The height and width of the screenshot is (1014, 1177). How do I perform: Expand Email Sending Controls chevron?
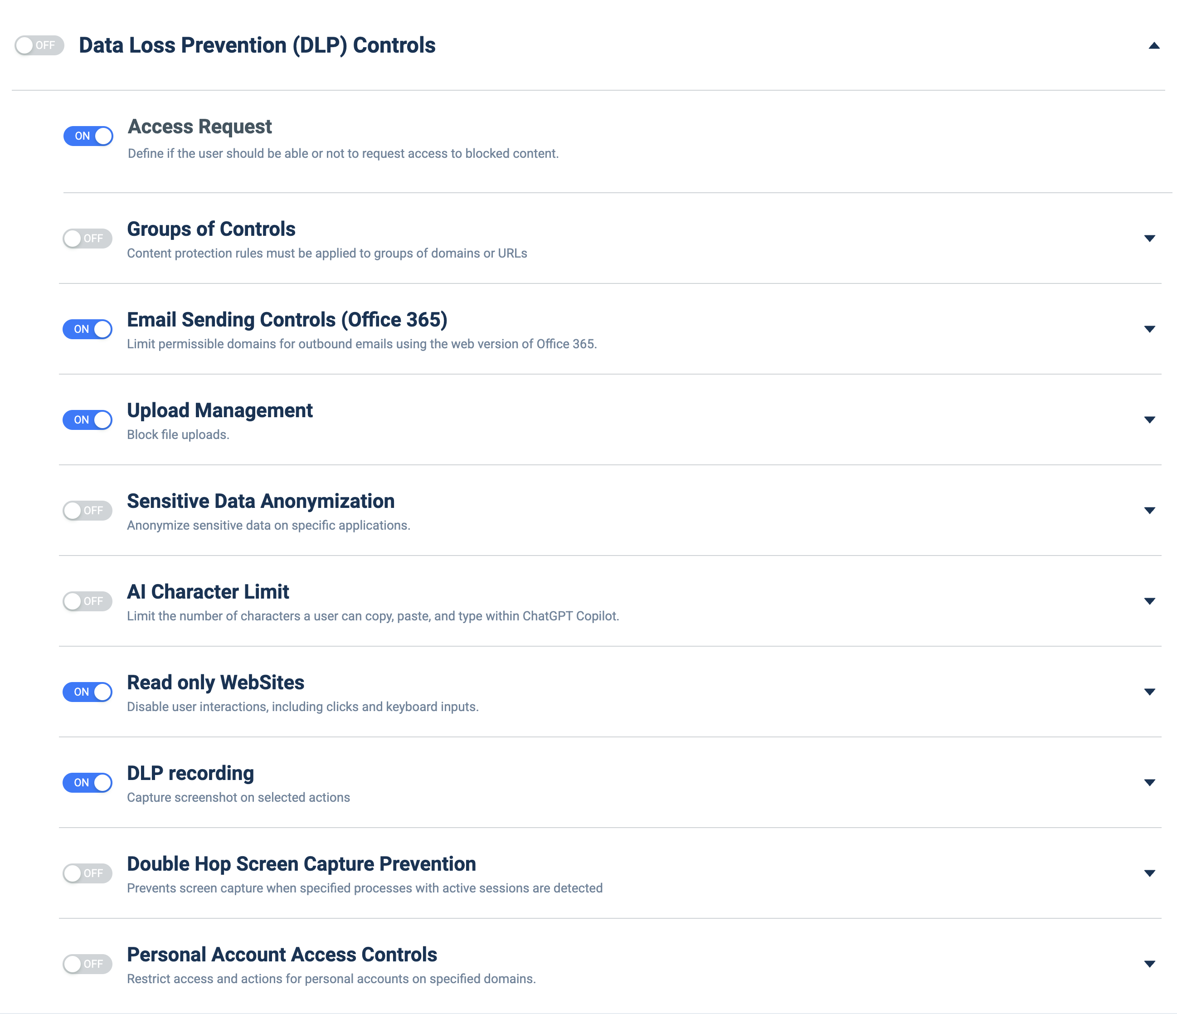(1150, 330)
